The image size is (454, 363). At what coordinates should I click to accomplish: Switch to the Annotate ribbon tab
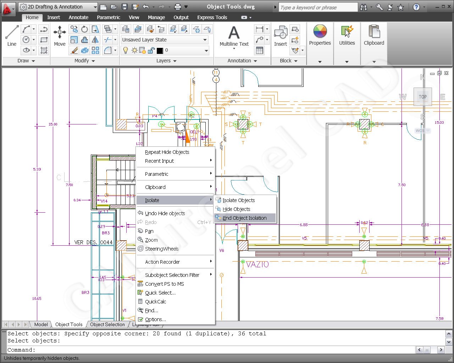pos(78,17)
